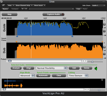
Task: Toggle the Compare button
Action: (x=15, y=9)
